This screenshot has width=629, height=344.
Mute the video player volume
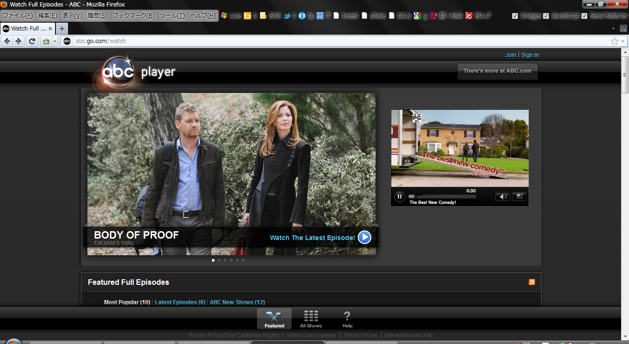[x=502, y=197]
